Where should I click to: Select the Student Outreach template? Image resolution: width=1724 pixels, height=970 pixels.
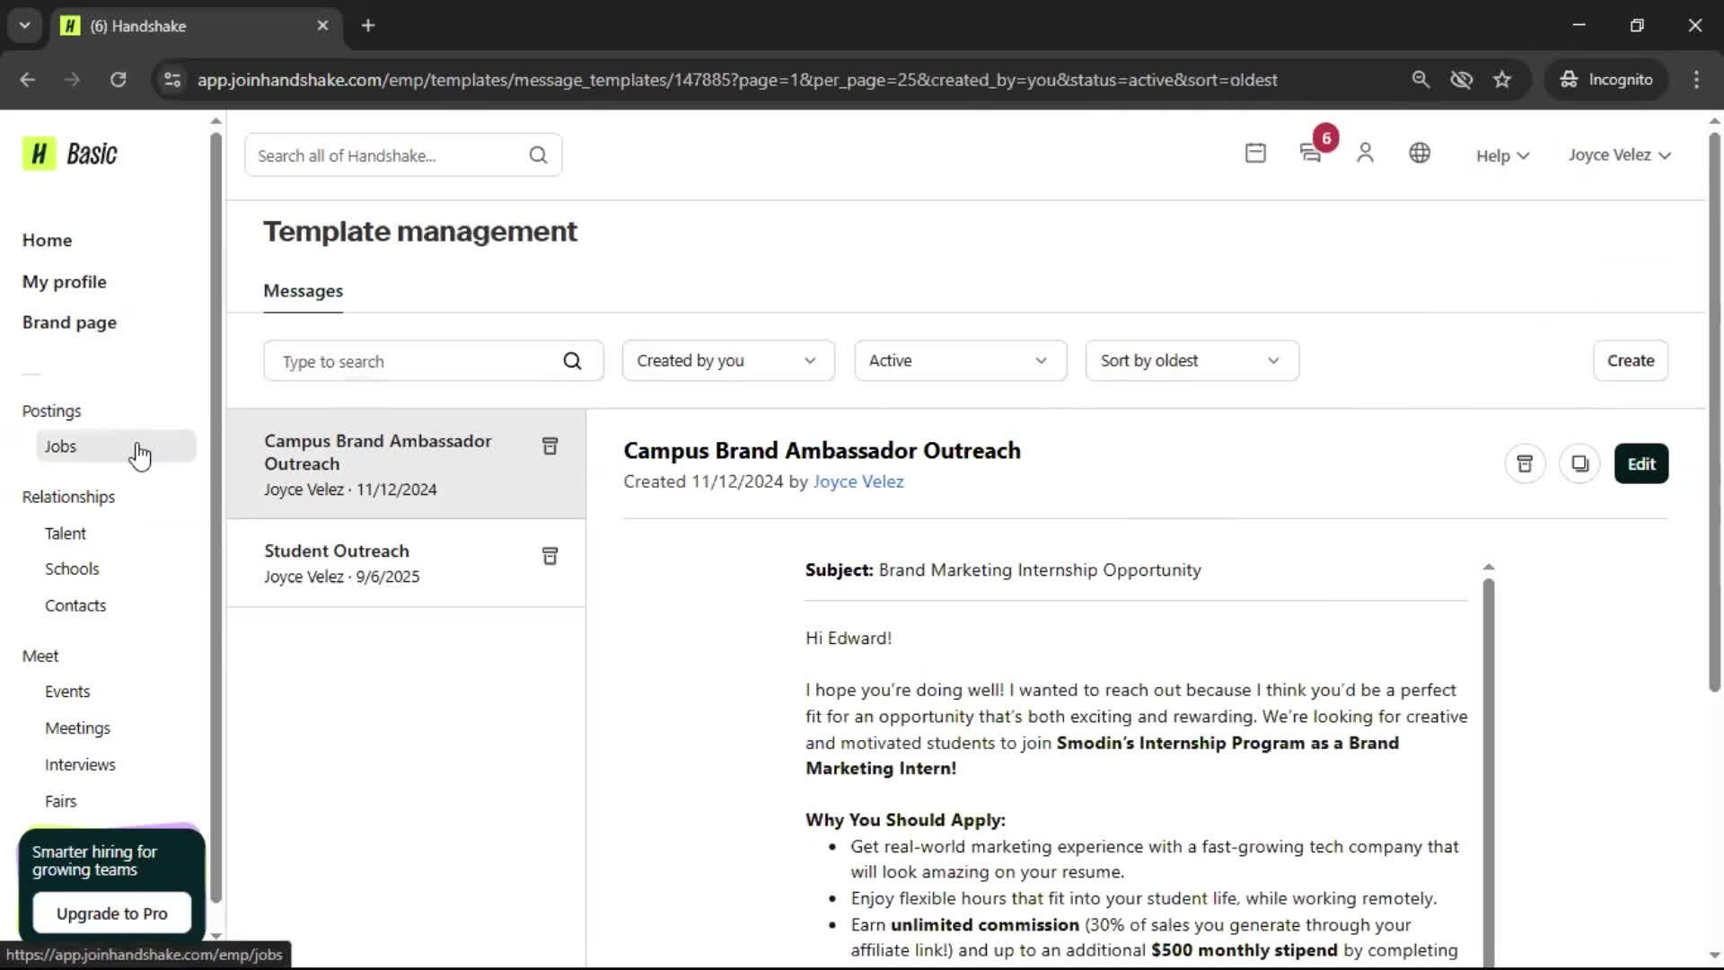(406, 563)
